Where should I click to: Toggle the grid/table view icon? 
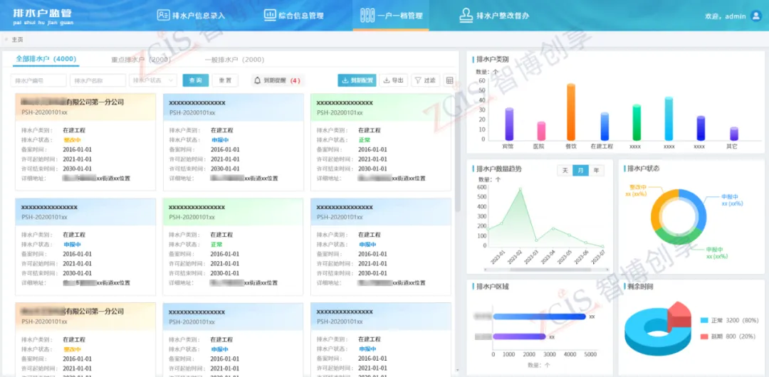[449, 80]
